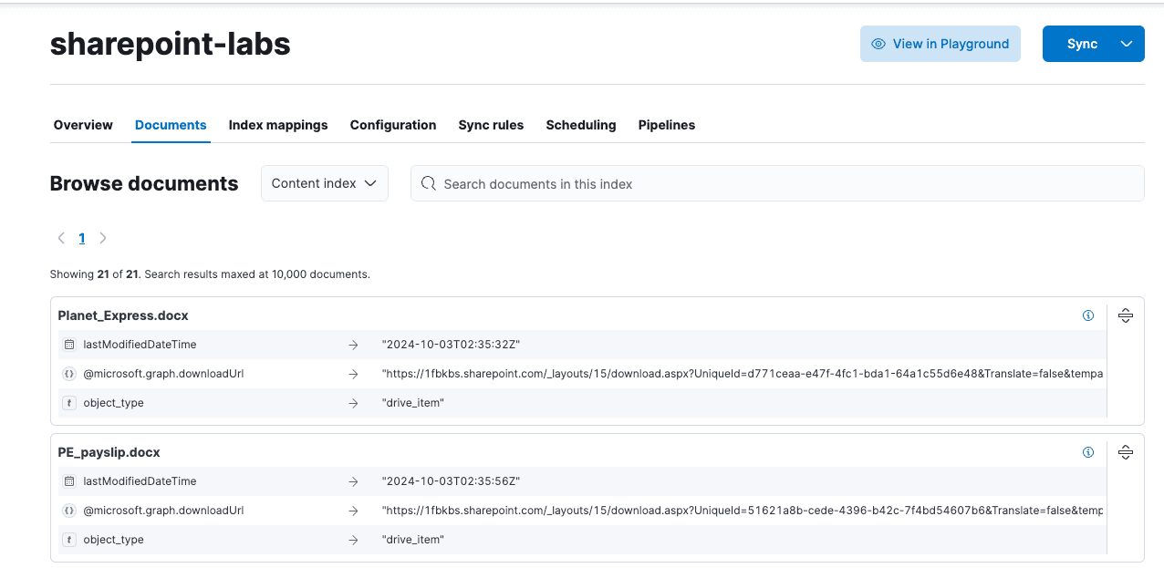Click the previous page chevron icon
The image size is (1164, 568).
pyautogui.click(x=60, y=238)
